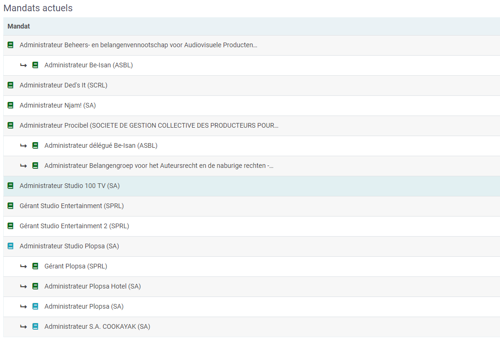Click the green icon beside Administrateur Njam!
The width and height of the screenshot is (500, 340).
tap(11, 106)
